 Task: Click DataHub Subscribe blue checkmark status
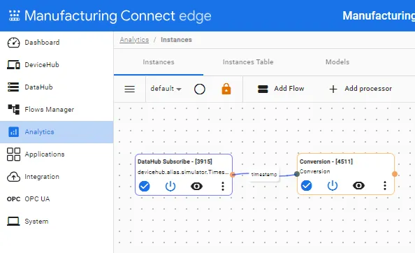click(145, 186)
